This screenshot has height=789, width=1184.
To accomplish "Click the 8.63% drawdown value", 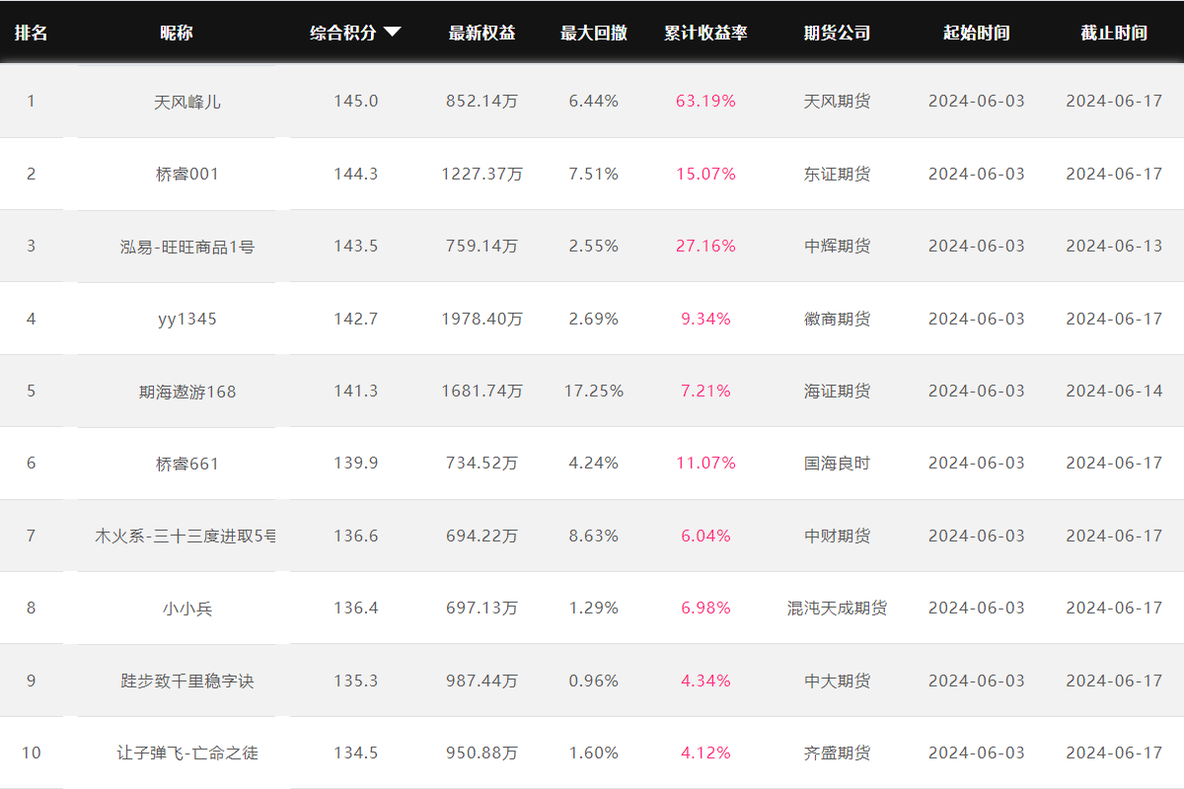I will (594, 536).
